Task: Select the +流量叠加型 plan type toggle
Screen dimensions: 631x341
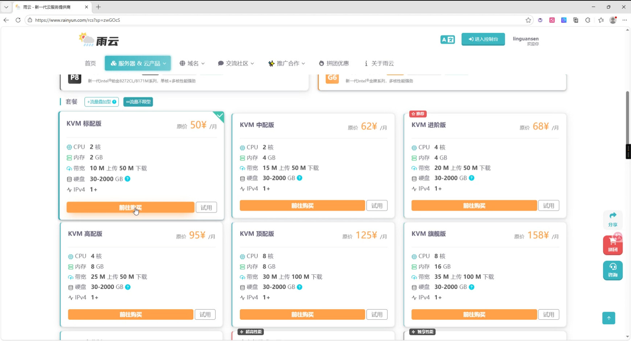Action: [x=102, y=102]
